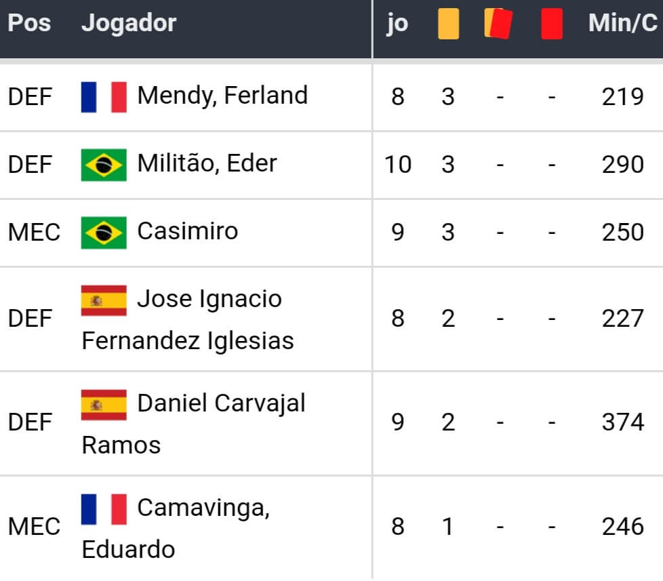This screenshot has height=581, width=663.
Task: Sort by the Pos column header
Action: pos(29,24)
